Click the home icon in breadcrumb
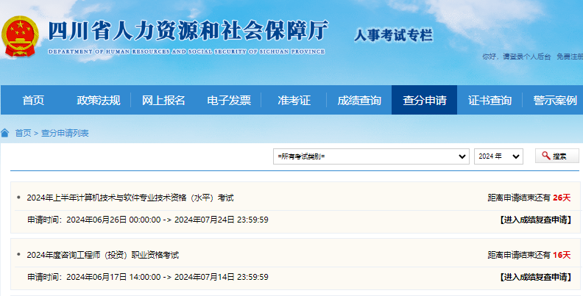 pyautogui.click(x=5, y=133)
